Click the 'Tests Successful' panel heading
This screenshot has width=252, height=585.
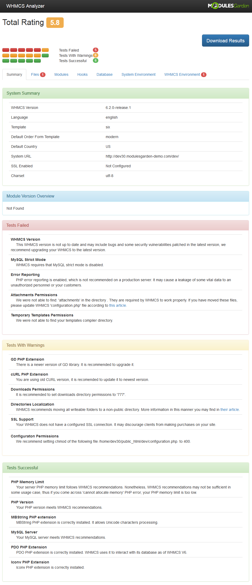point(126,468)
